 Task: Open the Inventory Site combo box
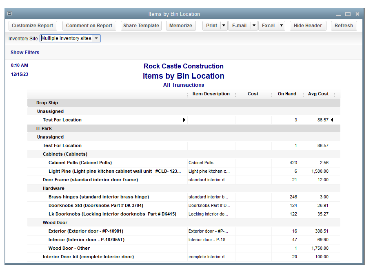pyautogui.click(x=70, y=38)
